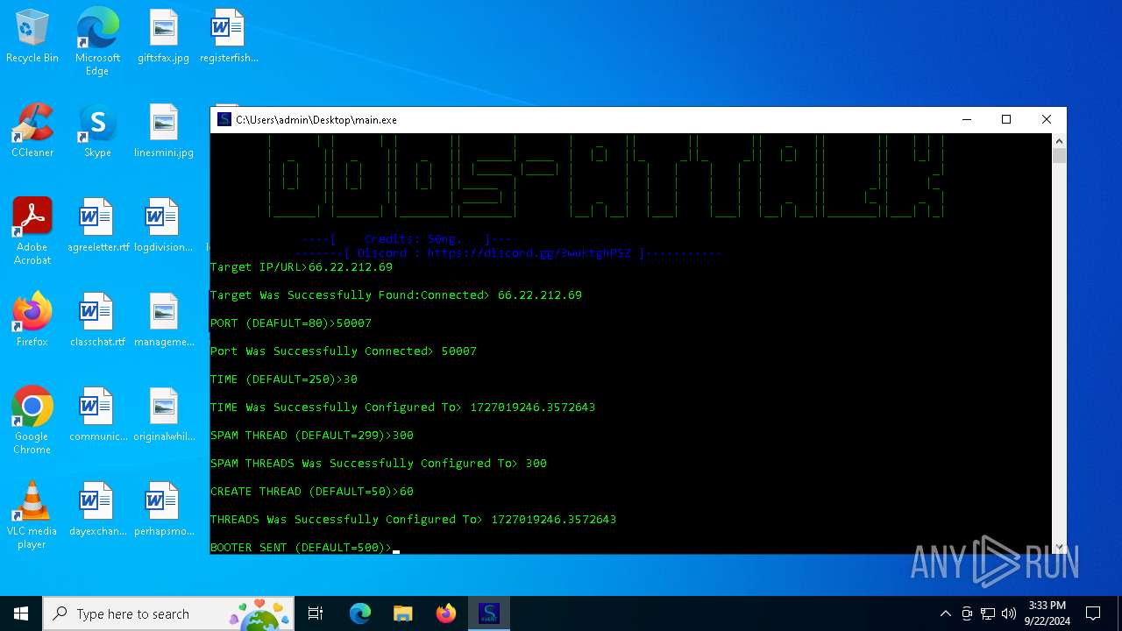Open Adobe Acrobat desktop shortcut
This screenshot has height=631, width=1122.
(32, 230)
